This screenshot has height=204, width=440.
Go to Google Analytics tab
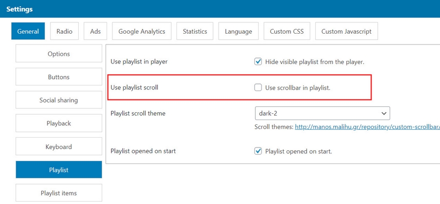coord(142,31)
